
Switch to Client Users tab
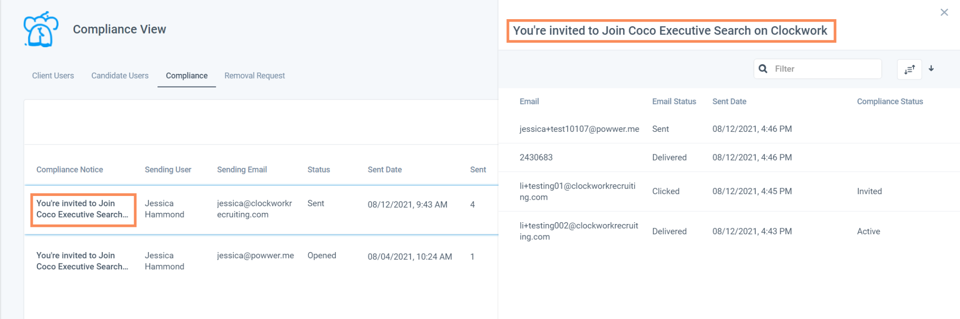click(53, 76)
